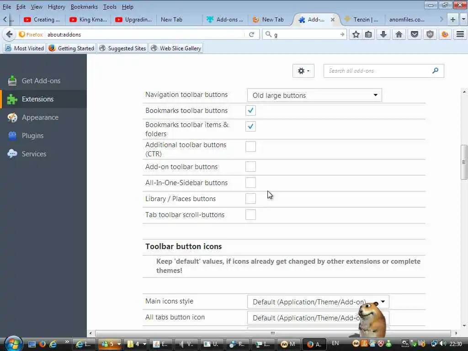Open Main icons style dropdown
The width and height of the screenshot is (468, 351).
point(318,302)
